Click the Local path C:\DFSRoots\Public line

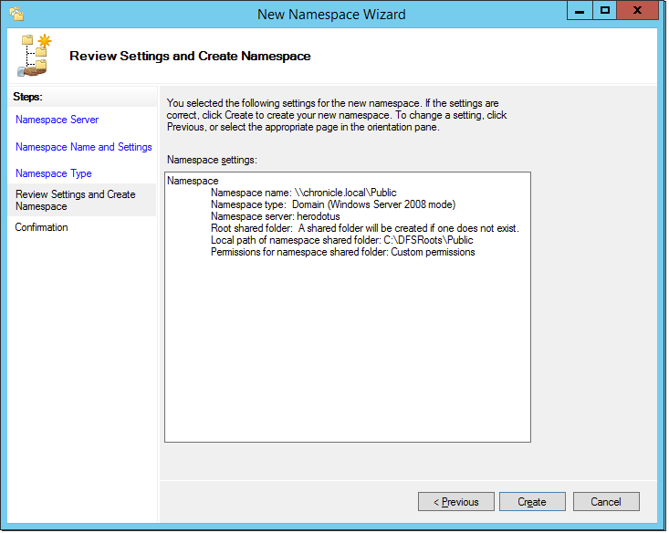pyautogui.click(x=341, y=240)
